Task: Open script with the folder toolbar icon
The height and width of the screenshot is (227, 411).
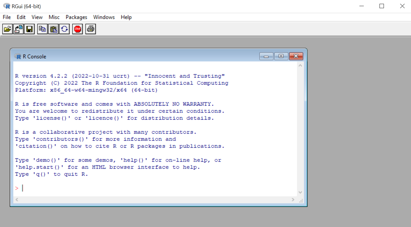Action: click(8, 29)
